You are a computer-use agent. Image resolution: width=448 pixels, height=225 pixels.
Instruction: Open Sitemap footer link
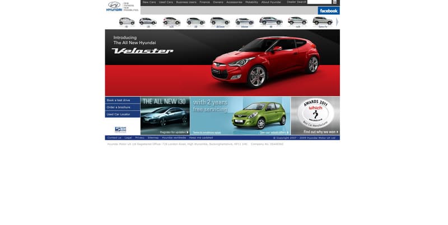(x=153, y=138)
